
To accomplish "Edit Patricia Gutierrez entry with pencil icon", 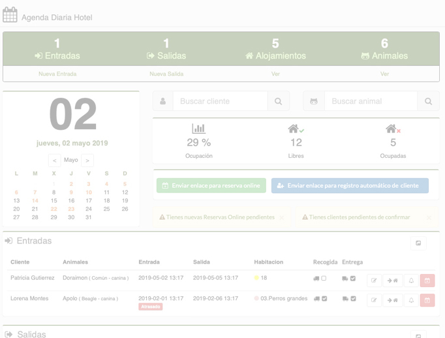I will (374, 281).
